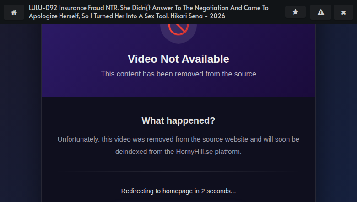357x202 pixels.
Task: Click the red prohibited circle icon
Action: [178, 28]
